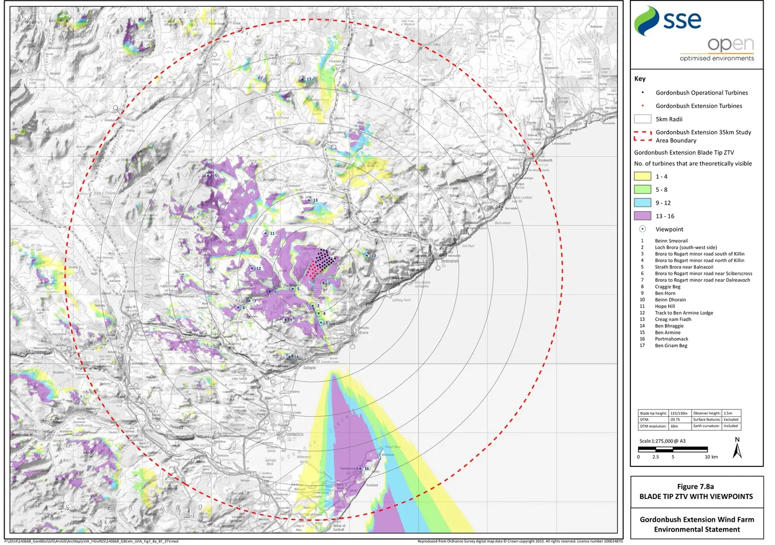This screenshot has width=775, height=545.
Task: Click viewpoint marker 13 on the map
Action: [309, 200]
